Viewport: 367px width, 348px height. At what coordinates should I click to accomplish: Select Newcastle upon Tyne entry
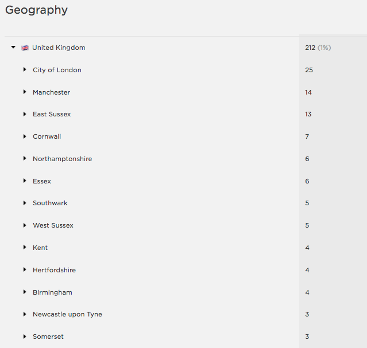tap(67, 314)
